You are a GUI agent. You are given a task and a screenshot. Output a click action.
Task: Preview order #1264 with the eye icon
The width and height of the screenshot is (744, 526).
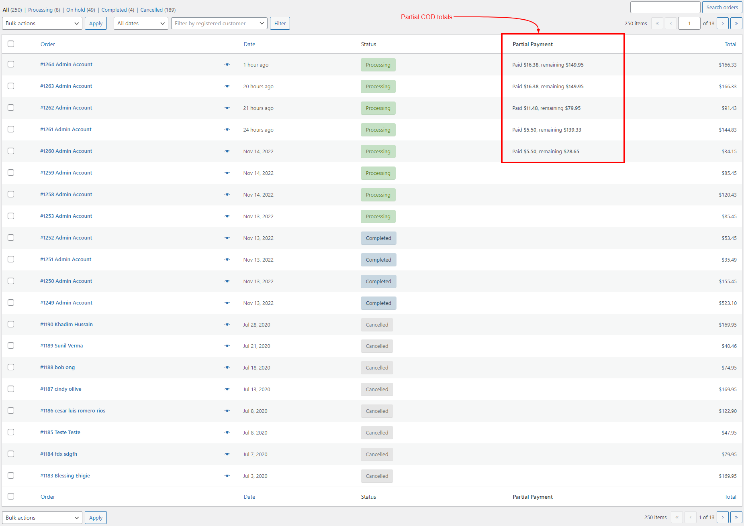[x=227, y=64]
